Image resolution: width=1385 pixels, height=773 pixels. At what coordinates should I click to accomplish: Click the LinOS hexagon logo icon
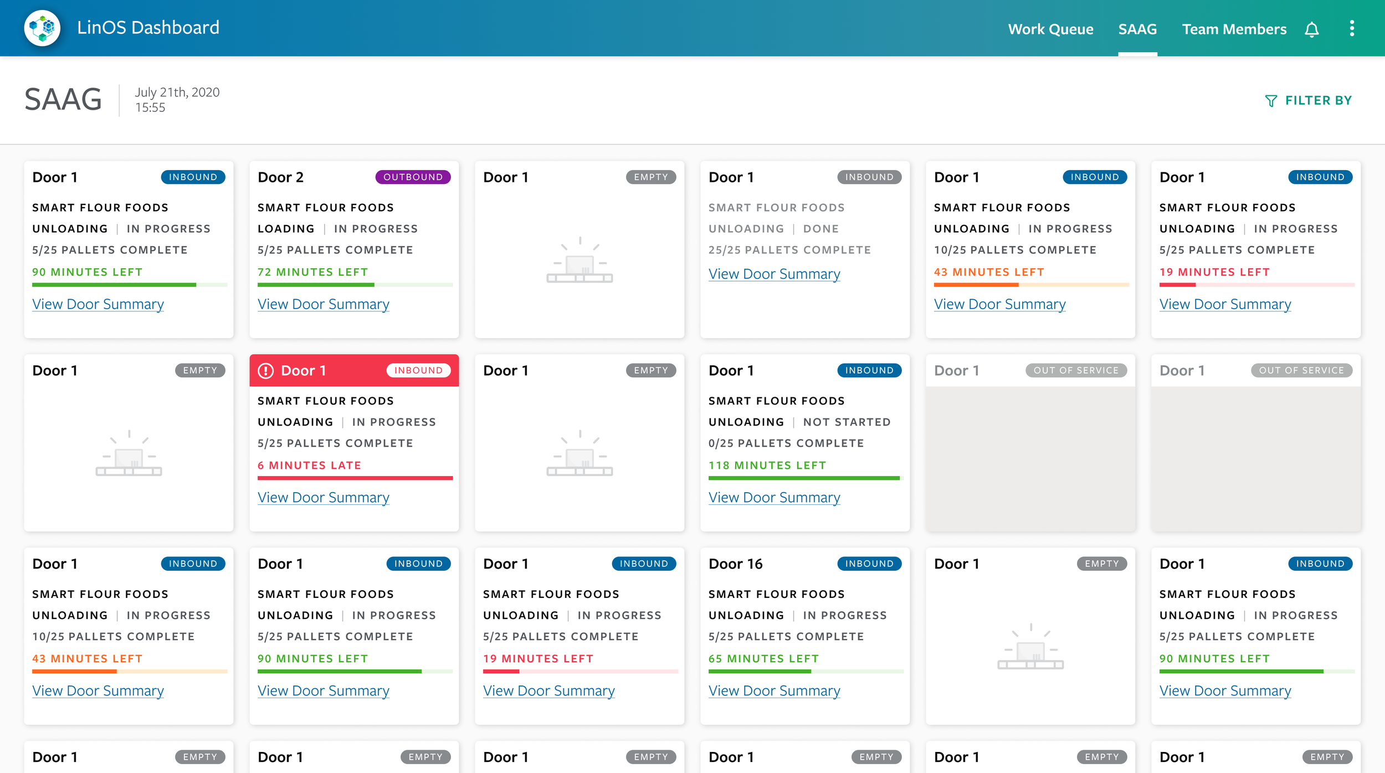[42, 28]
